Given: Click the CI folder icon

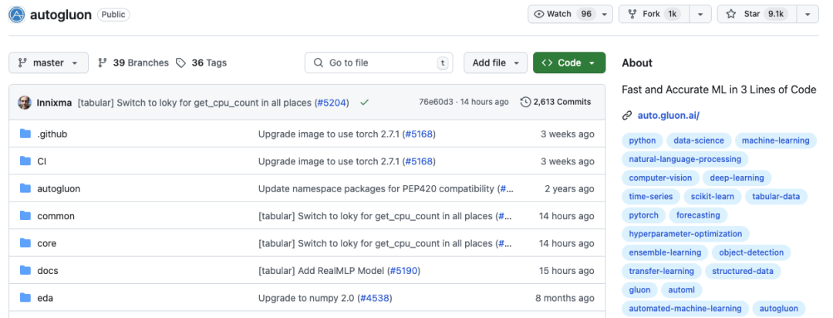Looking at the screenshot, I should [25, 161].
